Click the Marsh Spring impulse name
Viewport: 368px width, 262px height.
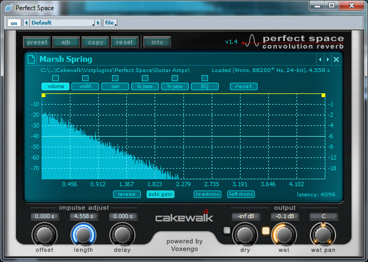click(66, 59)
